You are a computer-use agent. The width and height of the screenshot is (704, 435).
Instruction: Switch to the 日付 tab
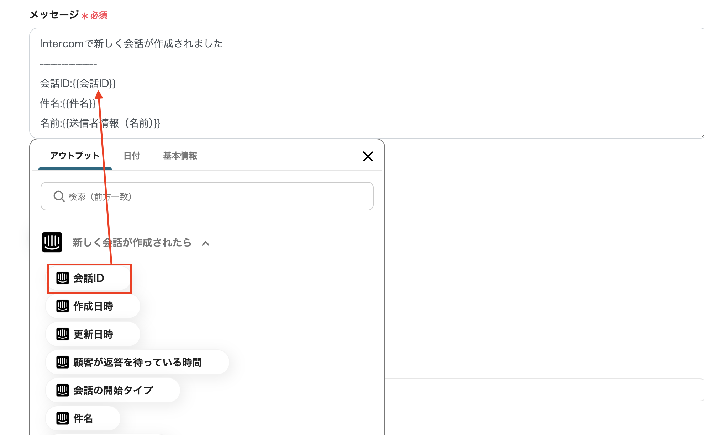(132, 156)
